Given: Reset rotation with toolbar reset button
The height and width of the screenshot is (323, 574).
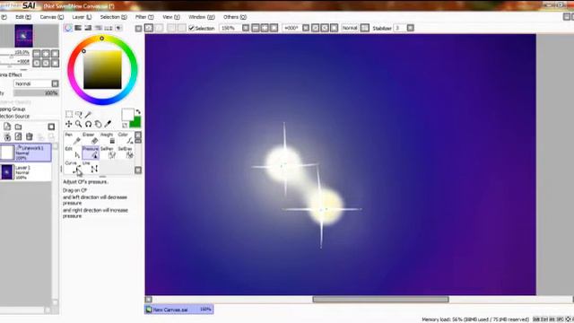Looking at the screenshot, I should coord(334,28).
